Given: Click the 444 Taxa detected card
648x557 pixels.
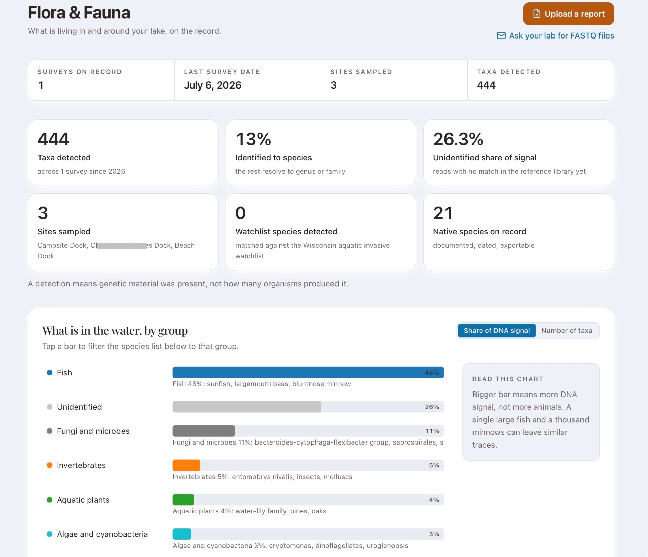Looking at the screenshot, I should [x=123, y=153].
